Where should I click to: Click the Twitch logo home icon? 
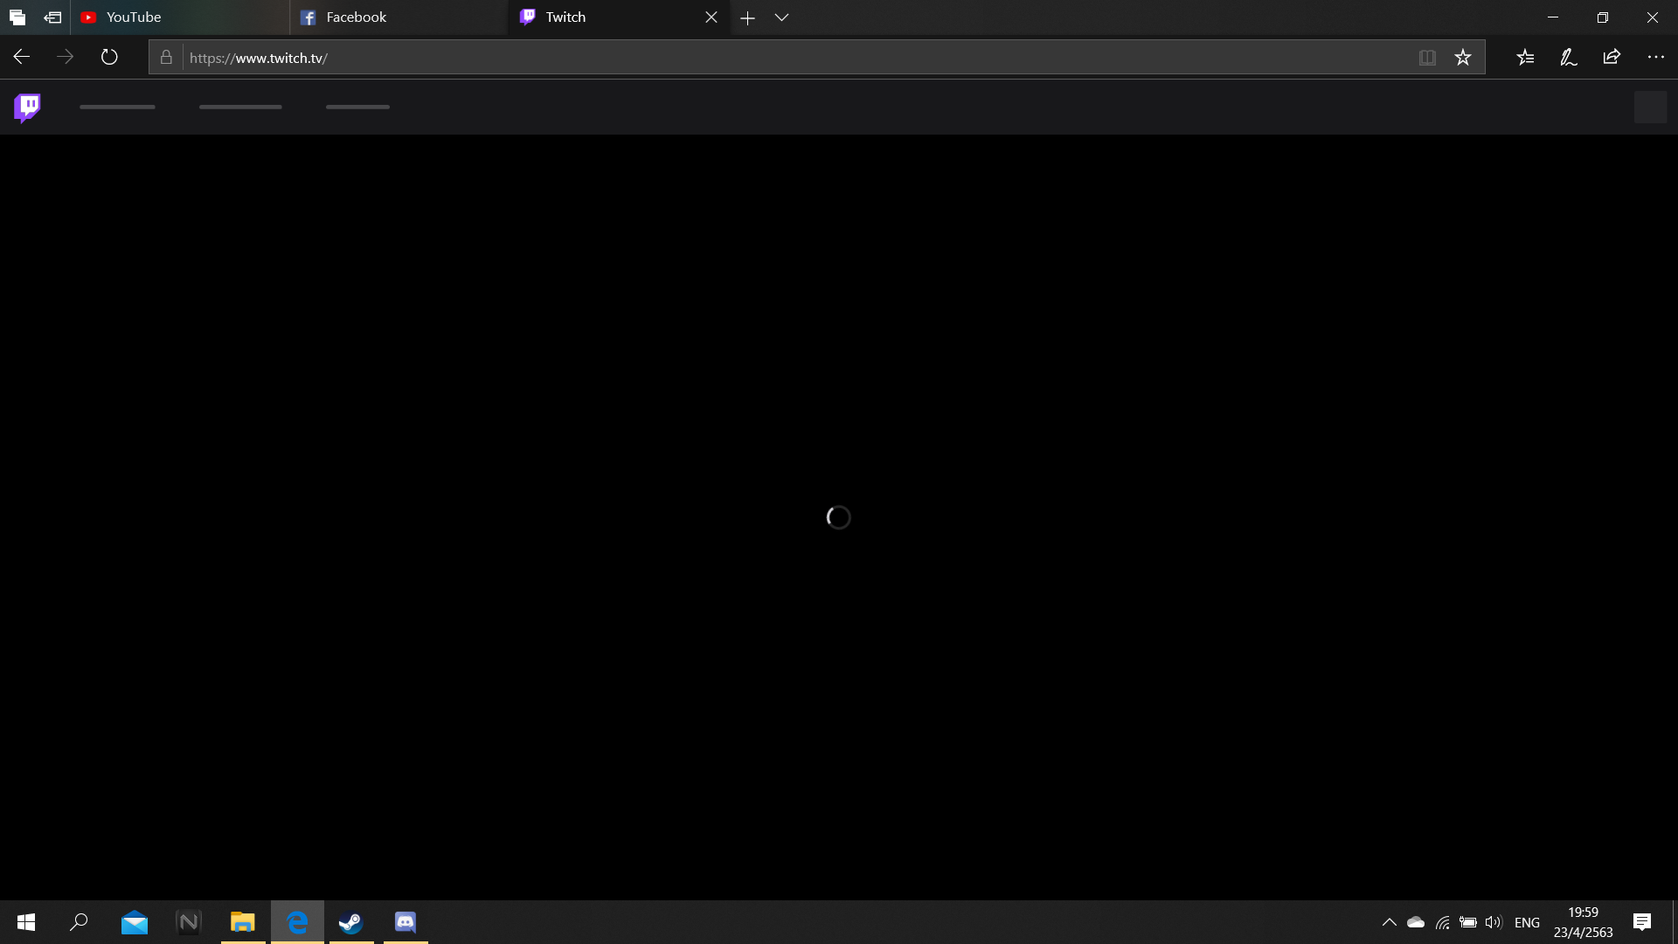[27, 108]
